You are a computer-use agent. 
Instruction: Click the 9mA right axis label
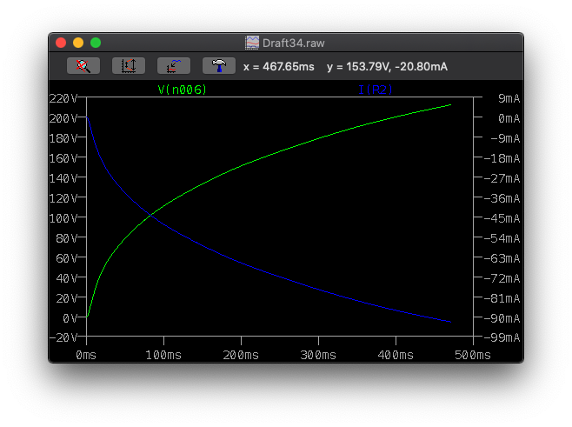(x=509, y=98)
